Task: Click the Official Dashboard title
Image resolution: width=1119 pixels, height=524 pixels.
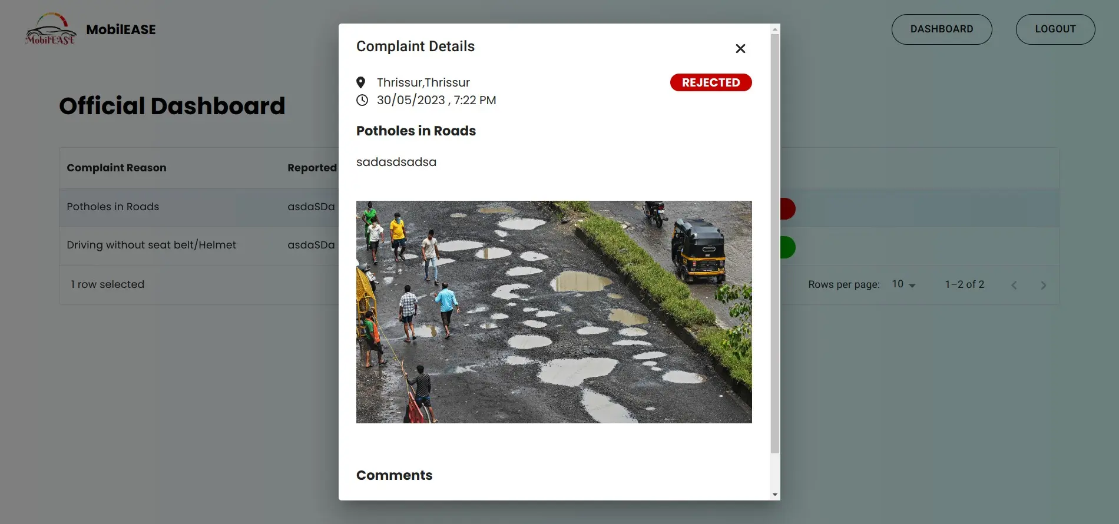Action: (x=172, y=106)
